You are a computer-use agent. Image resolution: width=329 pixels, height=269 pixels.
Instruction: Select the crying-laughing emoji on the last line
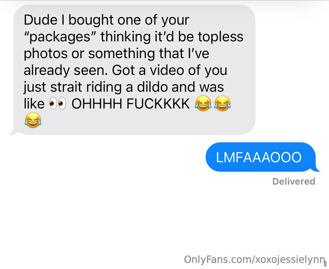[x=33, y=120]
